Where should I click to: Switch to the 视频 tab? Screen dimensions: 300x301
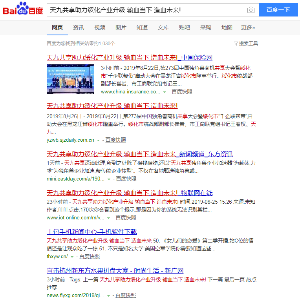(x=100, y=27)
